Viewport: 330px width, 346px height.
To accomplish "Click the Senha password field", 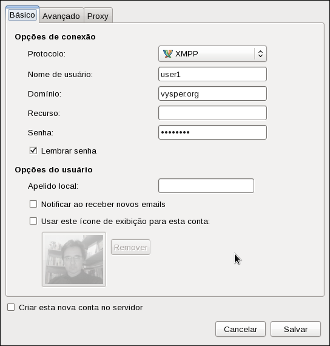I will pos(212,132).
